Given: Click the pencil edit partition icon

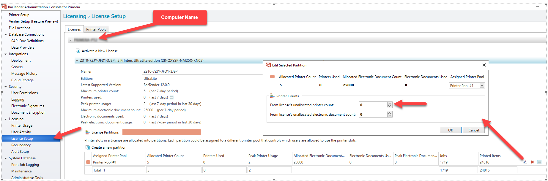Looking at the screenshot, I should (525, 162).
